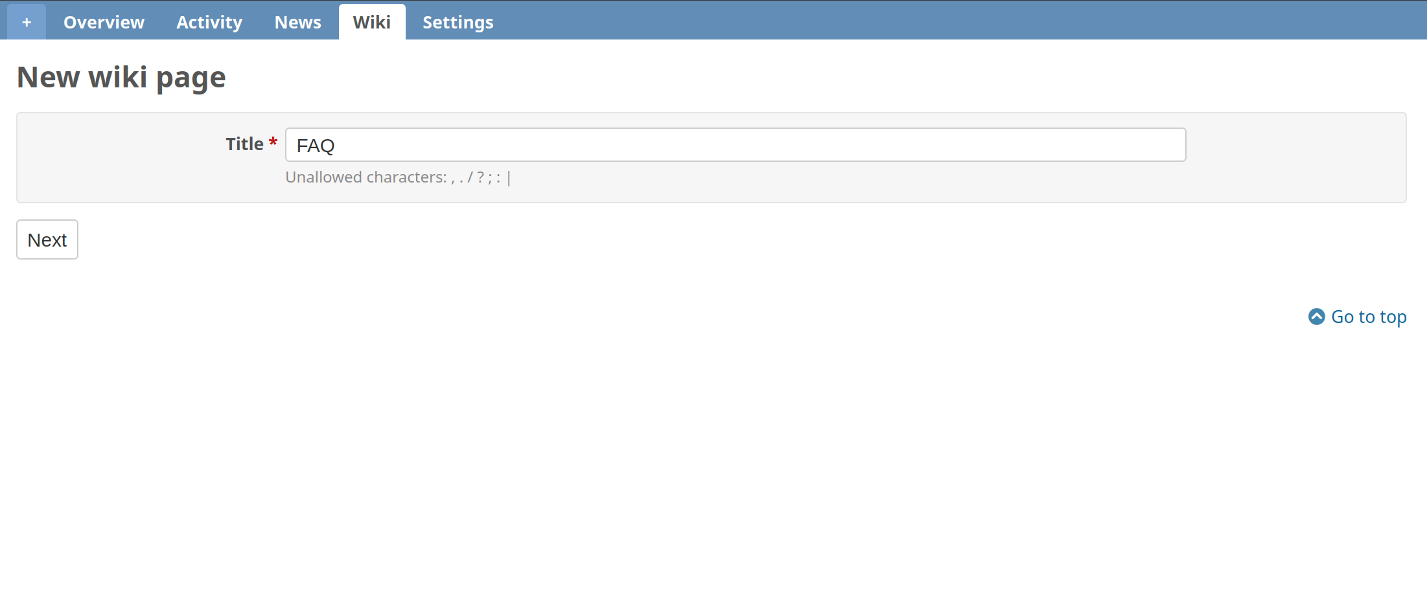Open the Activity tab
Screen dimensions: 1427x589
[x=209, y=22]
